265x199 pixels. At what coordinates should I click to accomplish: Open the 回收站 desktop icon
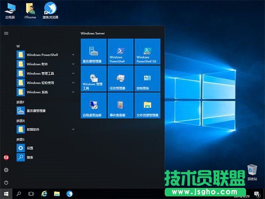click(252, 172)
